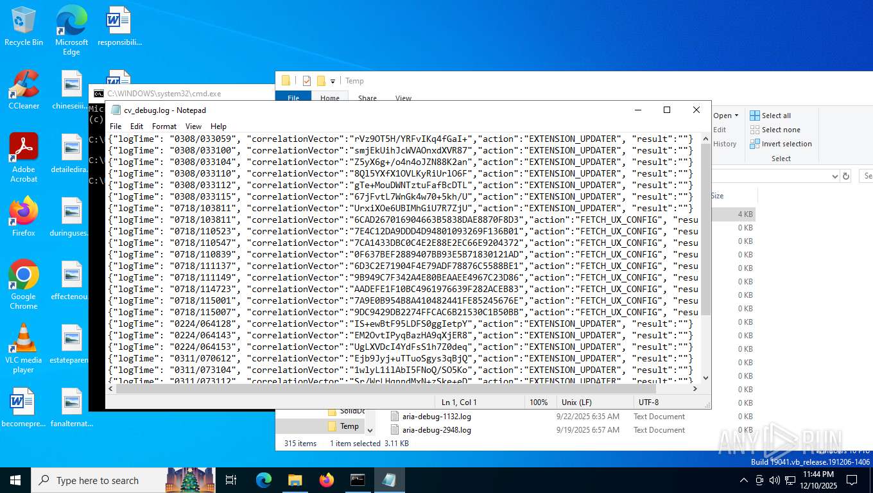
Task: Open File tab in Explorer ribbon
Action: coord(293,98)
